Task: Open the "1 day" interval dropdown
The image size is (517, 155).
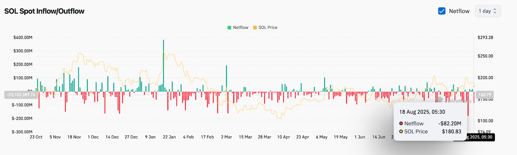Action: [487, 11]
